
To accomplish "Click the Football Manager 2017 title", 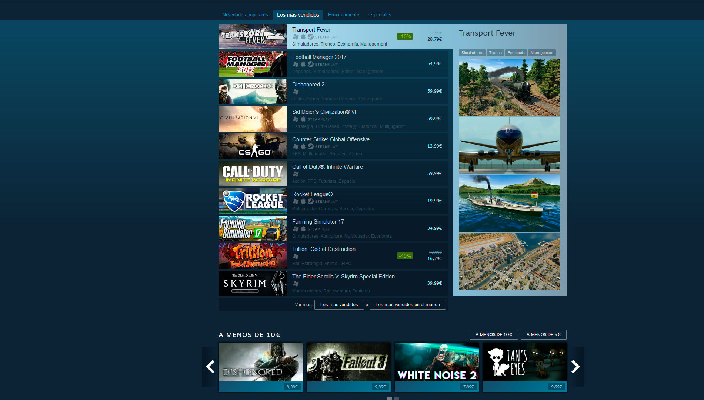I will coord(319,57).
